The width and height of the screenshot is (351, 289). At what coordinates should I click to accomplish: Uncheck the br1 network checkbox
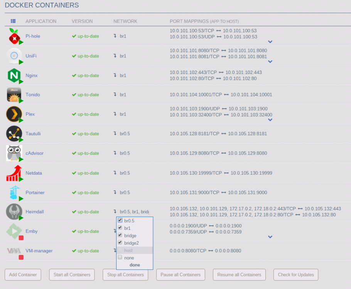(x=120, y=228)
